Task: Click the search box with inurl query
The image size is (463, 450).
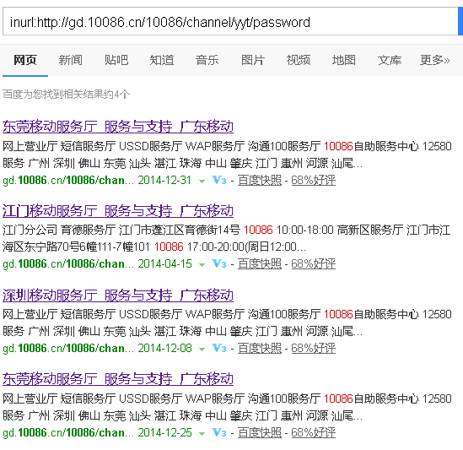Action: coord(230,22)
